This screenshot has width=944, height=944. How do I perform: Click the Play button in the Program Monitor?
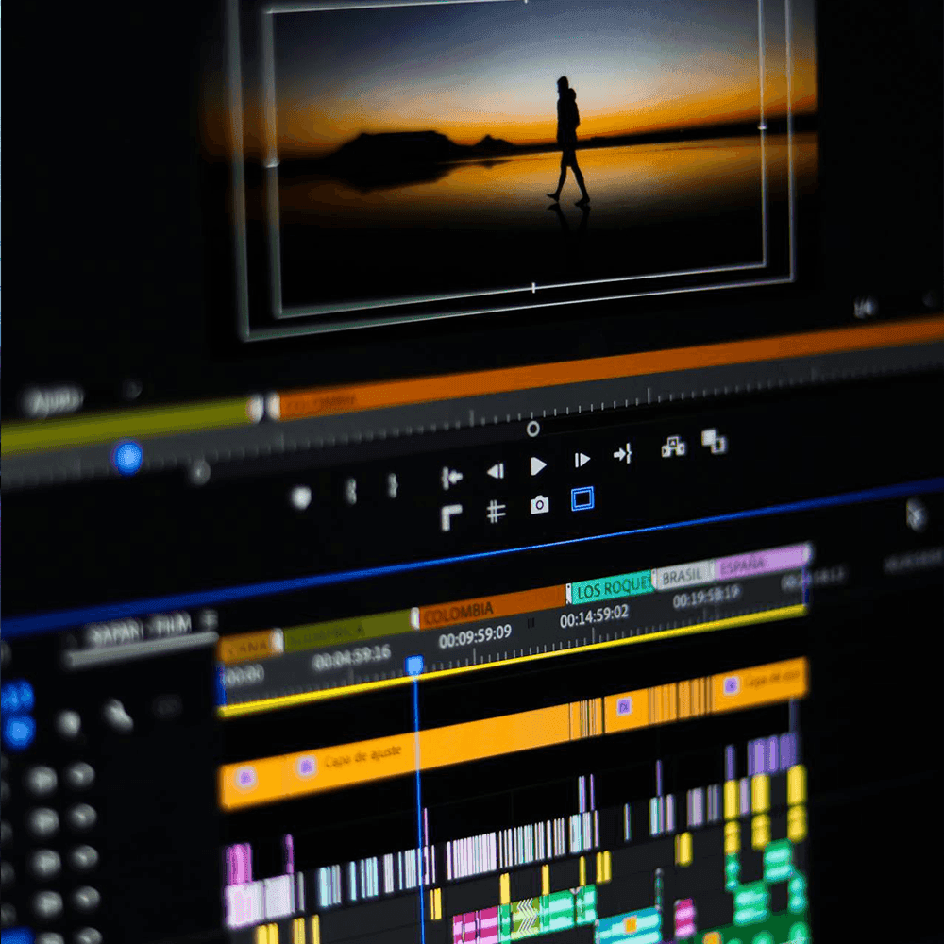point(538,465)
